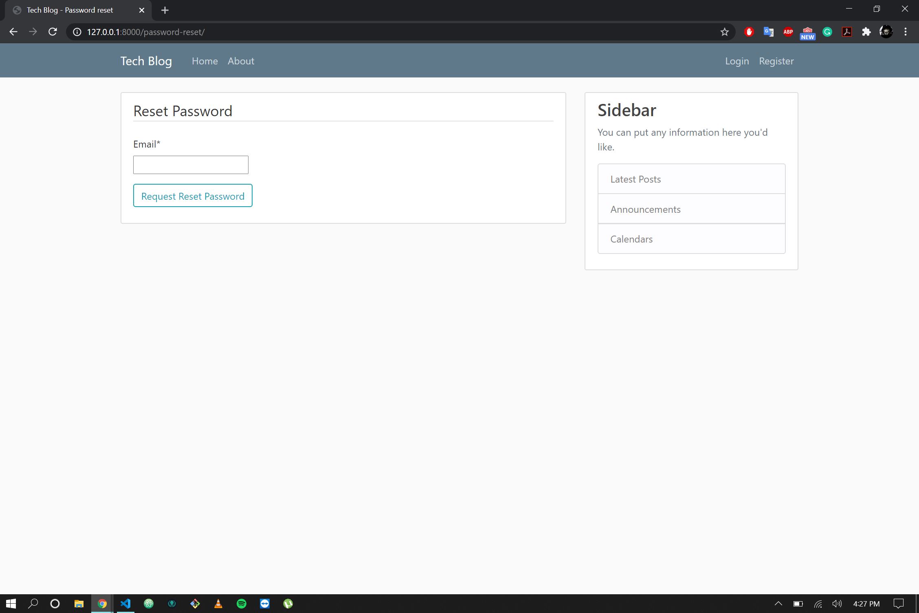The image size is (919, 613).
Task: Open the Extensions puzzle-piece menu
Action: point(866,32)
